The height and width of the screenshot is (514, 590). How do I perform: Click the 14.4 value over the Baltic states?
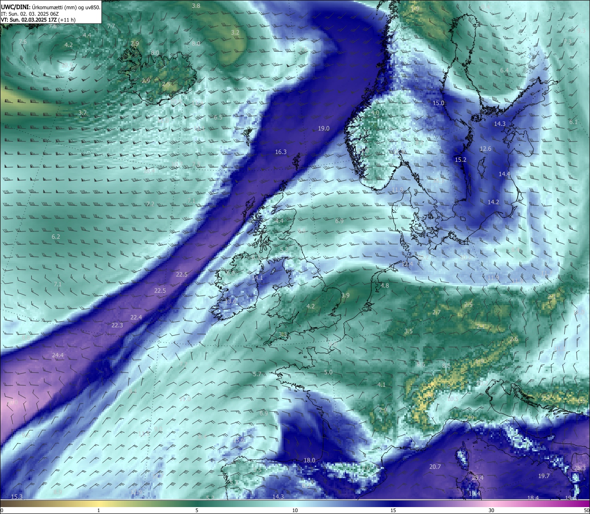point(505,174)
